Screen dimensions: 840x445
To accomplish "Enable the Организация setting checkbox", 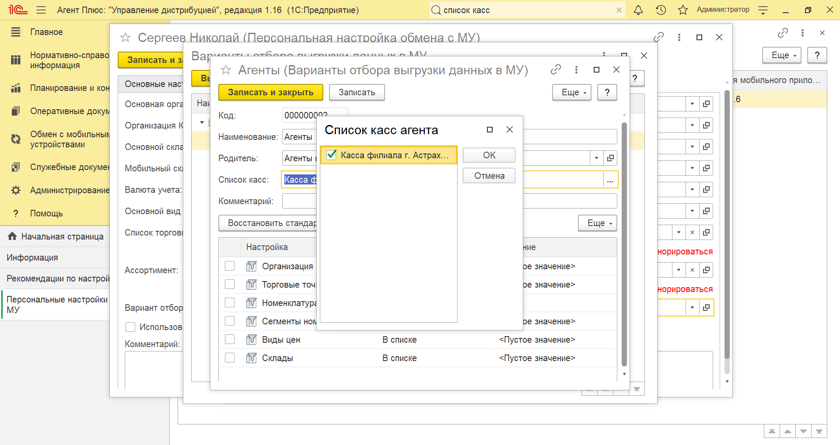I will tap(230, 266).
